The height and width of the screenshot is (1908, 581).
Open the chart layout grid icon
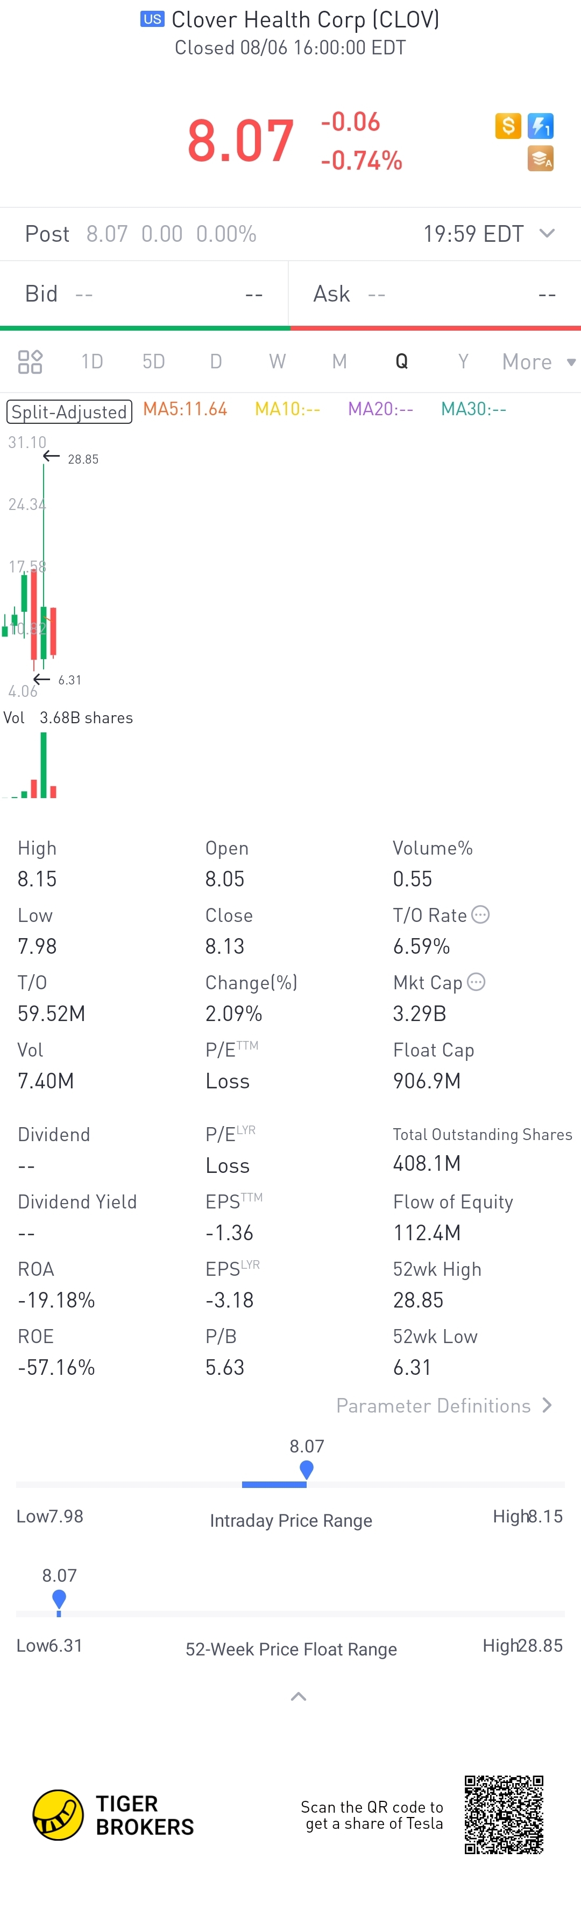click(x=30, y=361)
